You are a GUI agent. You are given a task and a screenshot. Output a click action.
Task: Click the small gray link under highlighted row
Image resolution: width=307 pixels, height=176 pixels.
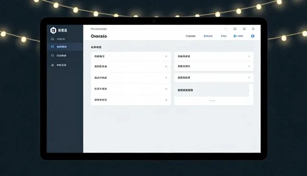(213, 101)
